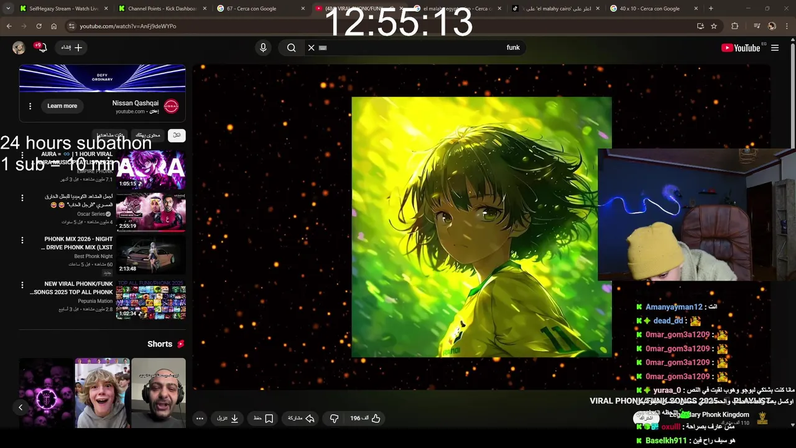Screen dimensions: 796x448
Task: Go to previous Shorts with the arrow
Action: (x=21, y=408)
